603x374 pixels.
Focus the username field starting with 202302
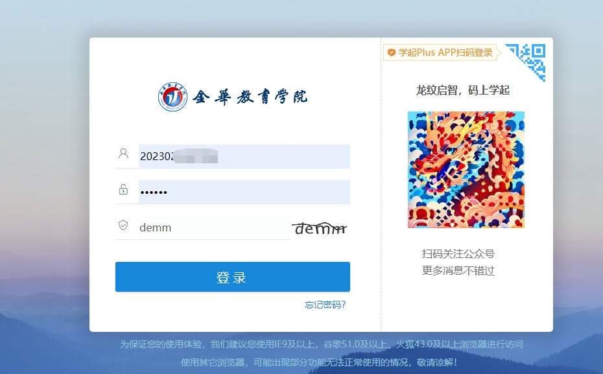tap(244, 156)
